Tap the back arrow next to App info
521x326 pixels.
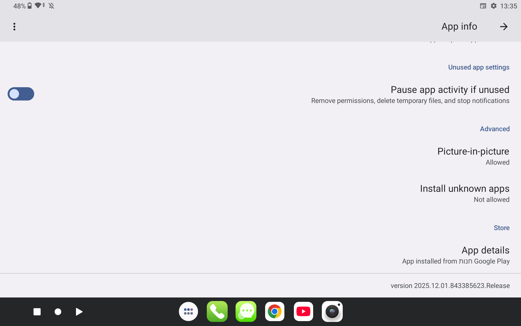(504, 26)
